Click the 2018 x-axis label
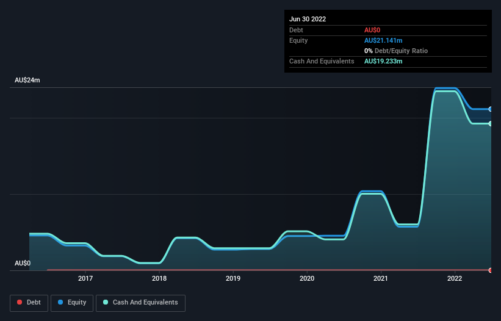Image resolution: width=501 pixels, height=321 pixels. pos(159,278)
